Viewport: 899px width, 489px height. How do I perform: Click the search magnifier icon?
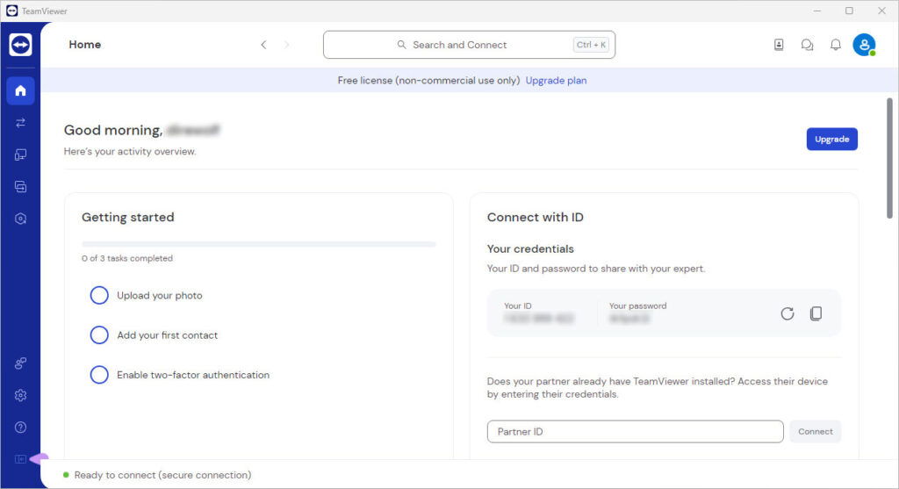[x=401, y=45]
